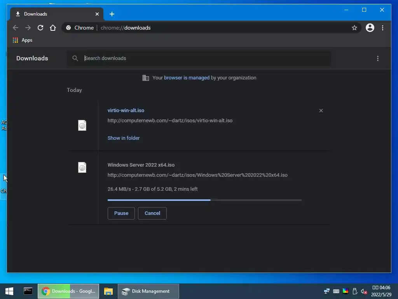Click the download progress bar
398x299 pixels.
coord(204,200)
